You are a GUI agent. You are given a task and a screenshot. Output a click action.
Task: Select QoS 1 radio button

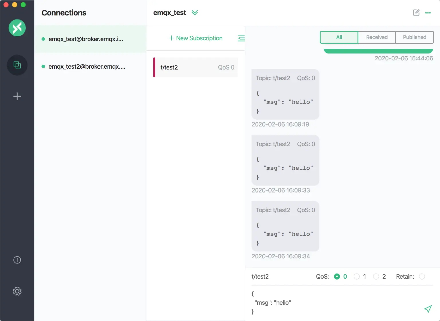pos(357,276)
